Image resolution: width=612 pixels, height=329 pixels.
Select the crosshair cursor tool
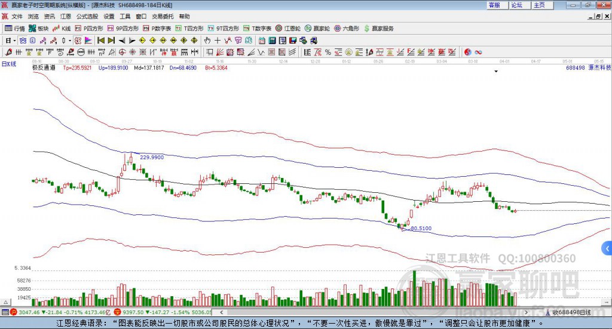[218, 41]
